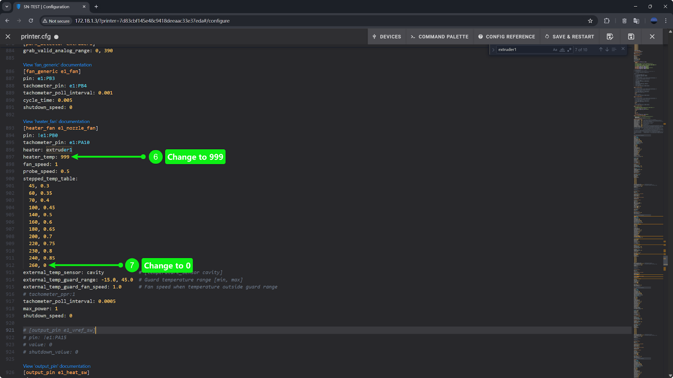Go forward in browser history
This screenshot has height=378, width=673.
tap(19, 21)
